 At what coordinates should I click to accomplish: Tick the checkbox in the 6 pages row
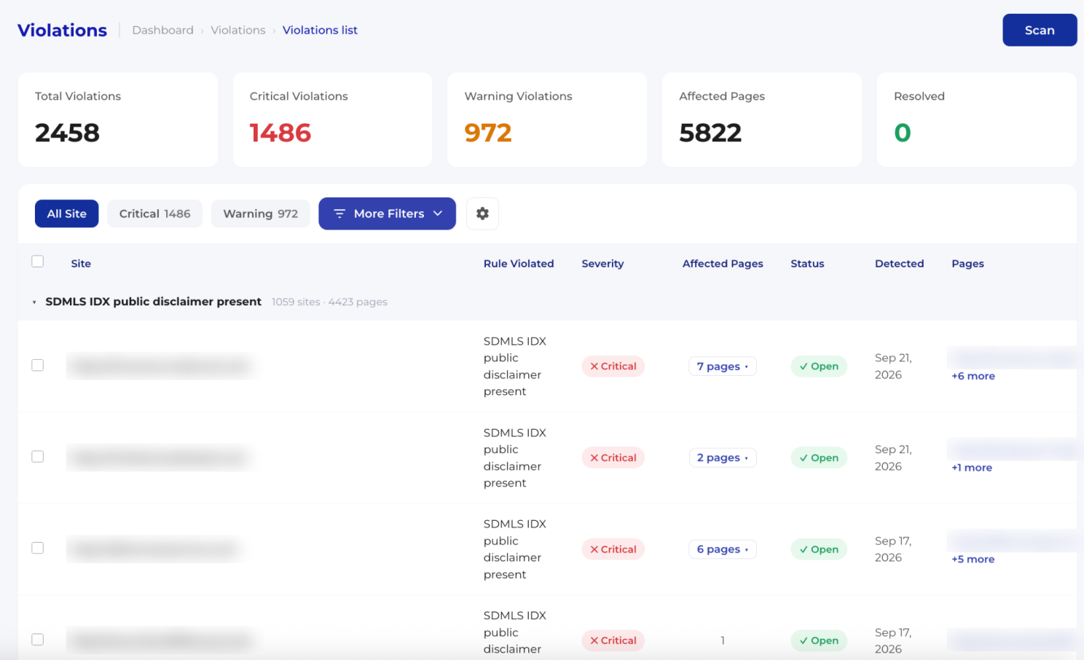pos(38,548)
